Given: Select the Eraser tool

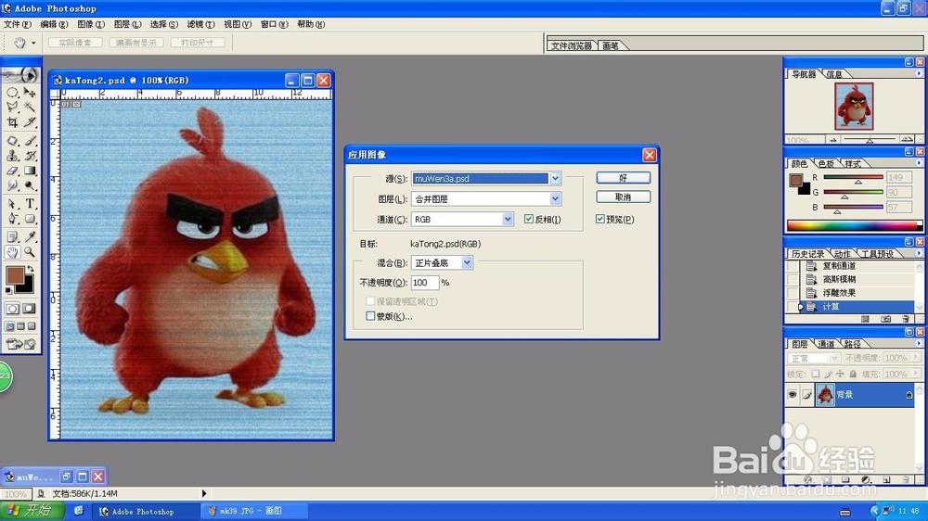Looking at the screenshot, I should coord(12,171).
